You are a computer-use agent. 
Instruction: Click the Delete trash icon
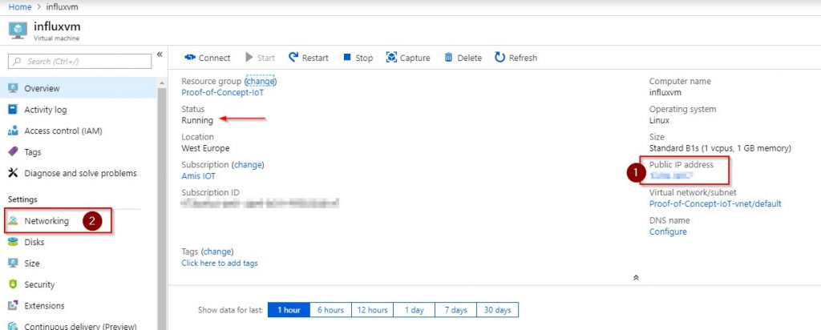[x=448, y=58]
